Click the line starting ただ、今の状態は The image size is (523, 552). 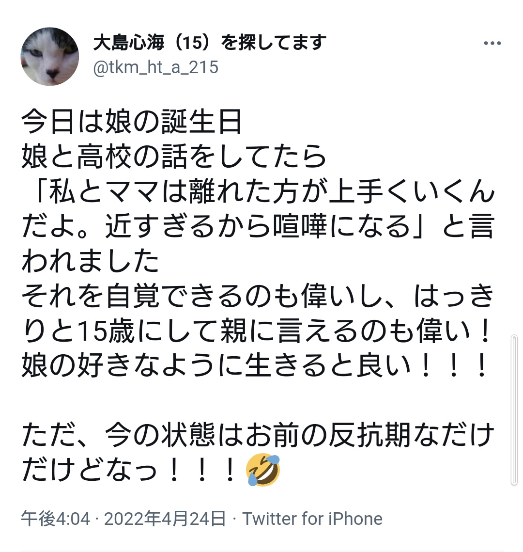pos(258,435)
